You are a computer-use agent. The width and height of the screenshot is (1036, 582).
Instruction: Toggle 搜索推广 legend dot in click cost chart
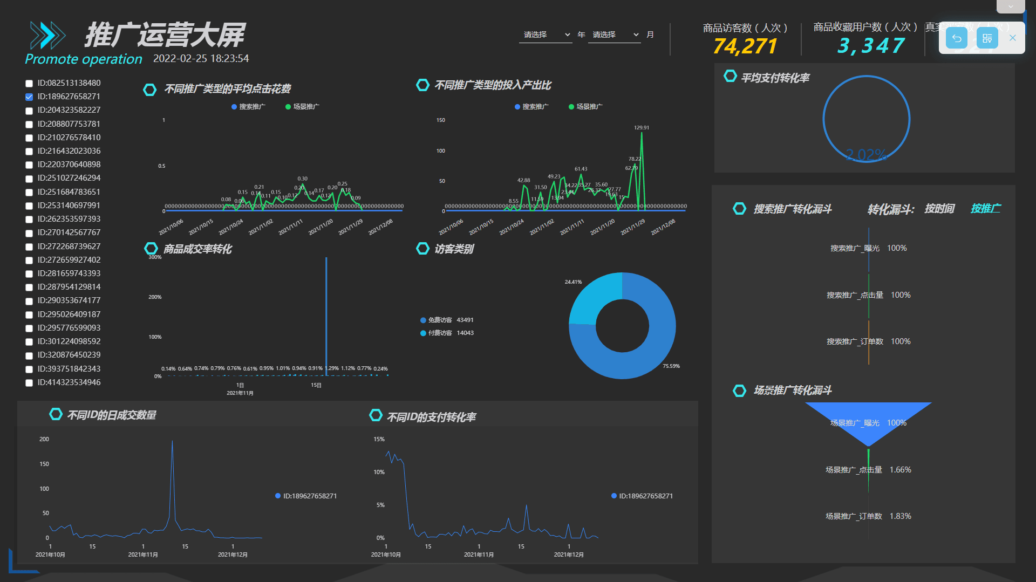pyautogui.click(x=234, y=107)
